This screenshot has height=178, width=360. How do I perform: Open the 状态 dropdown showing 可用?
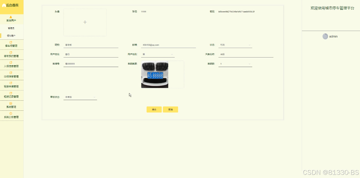pos(235,45)
